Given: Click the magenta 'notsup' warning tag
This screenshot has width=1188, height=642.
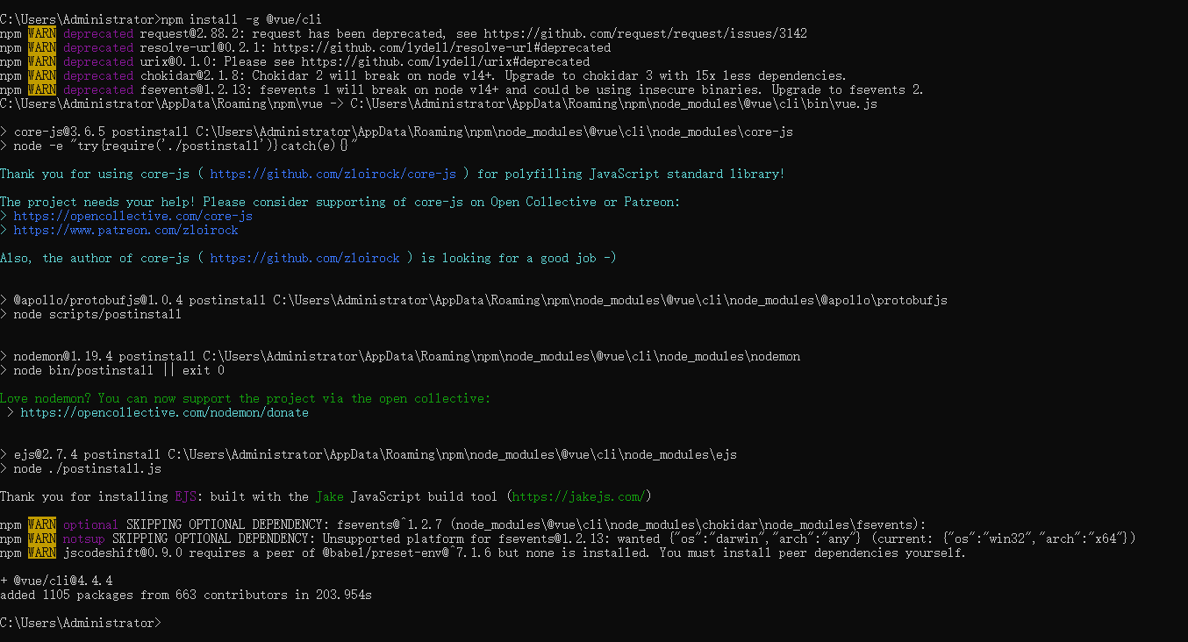Looking at the screenshot, I should click(x=84, y=539).
